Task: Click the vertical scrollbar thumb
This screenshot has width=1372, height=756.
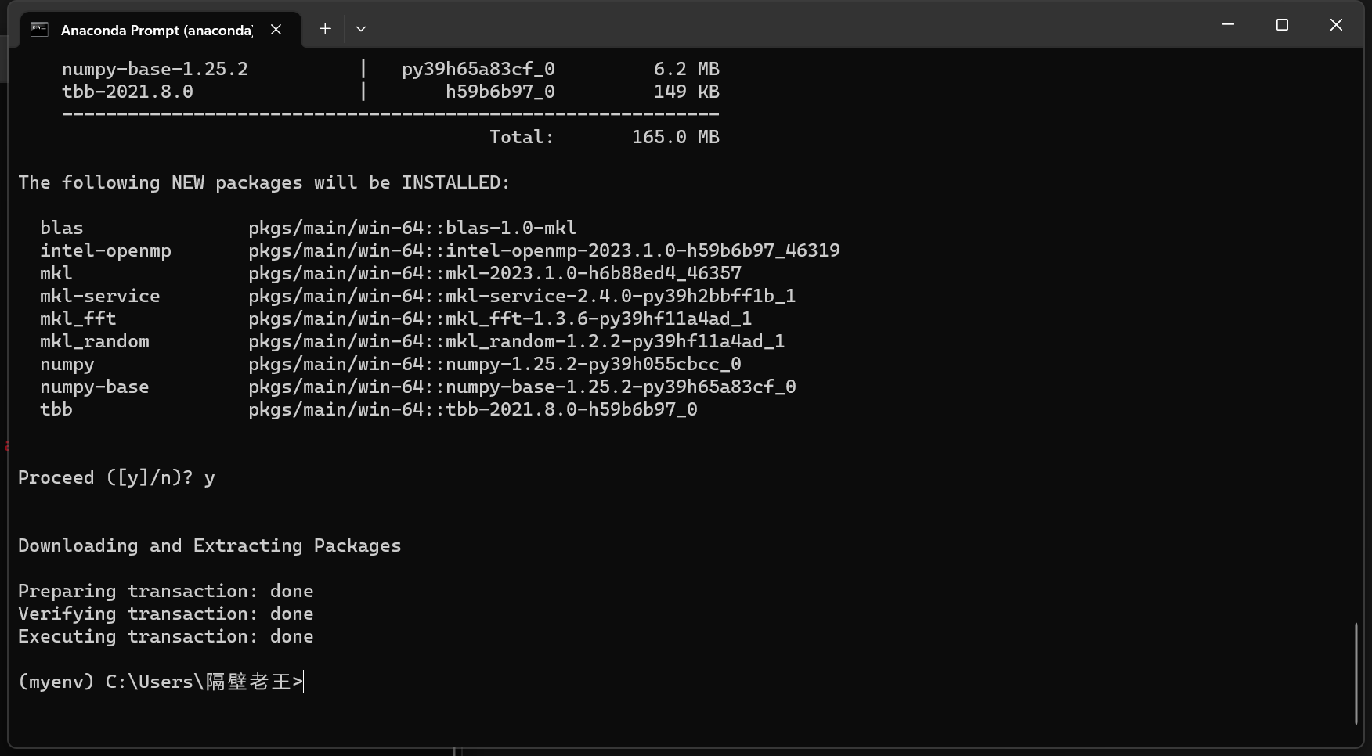Action: pyautogui.click(x=1356, y=674)
